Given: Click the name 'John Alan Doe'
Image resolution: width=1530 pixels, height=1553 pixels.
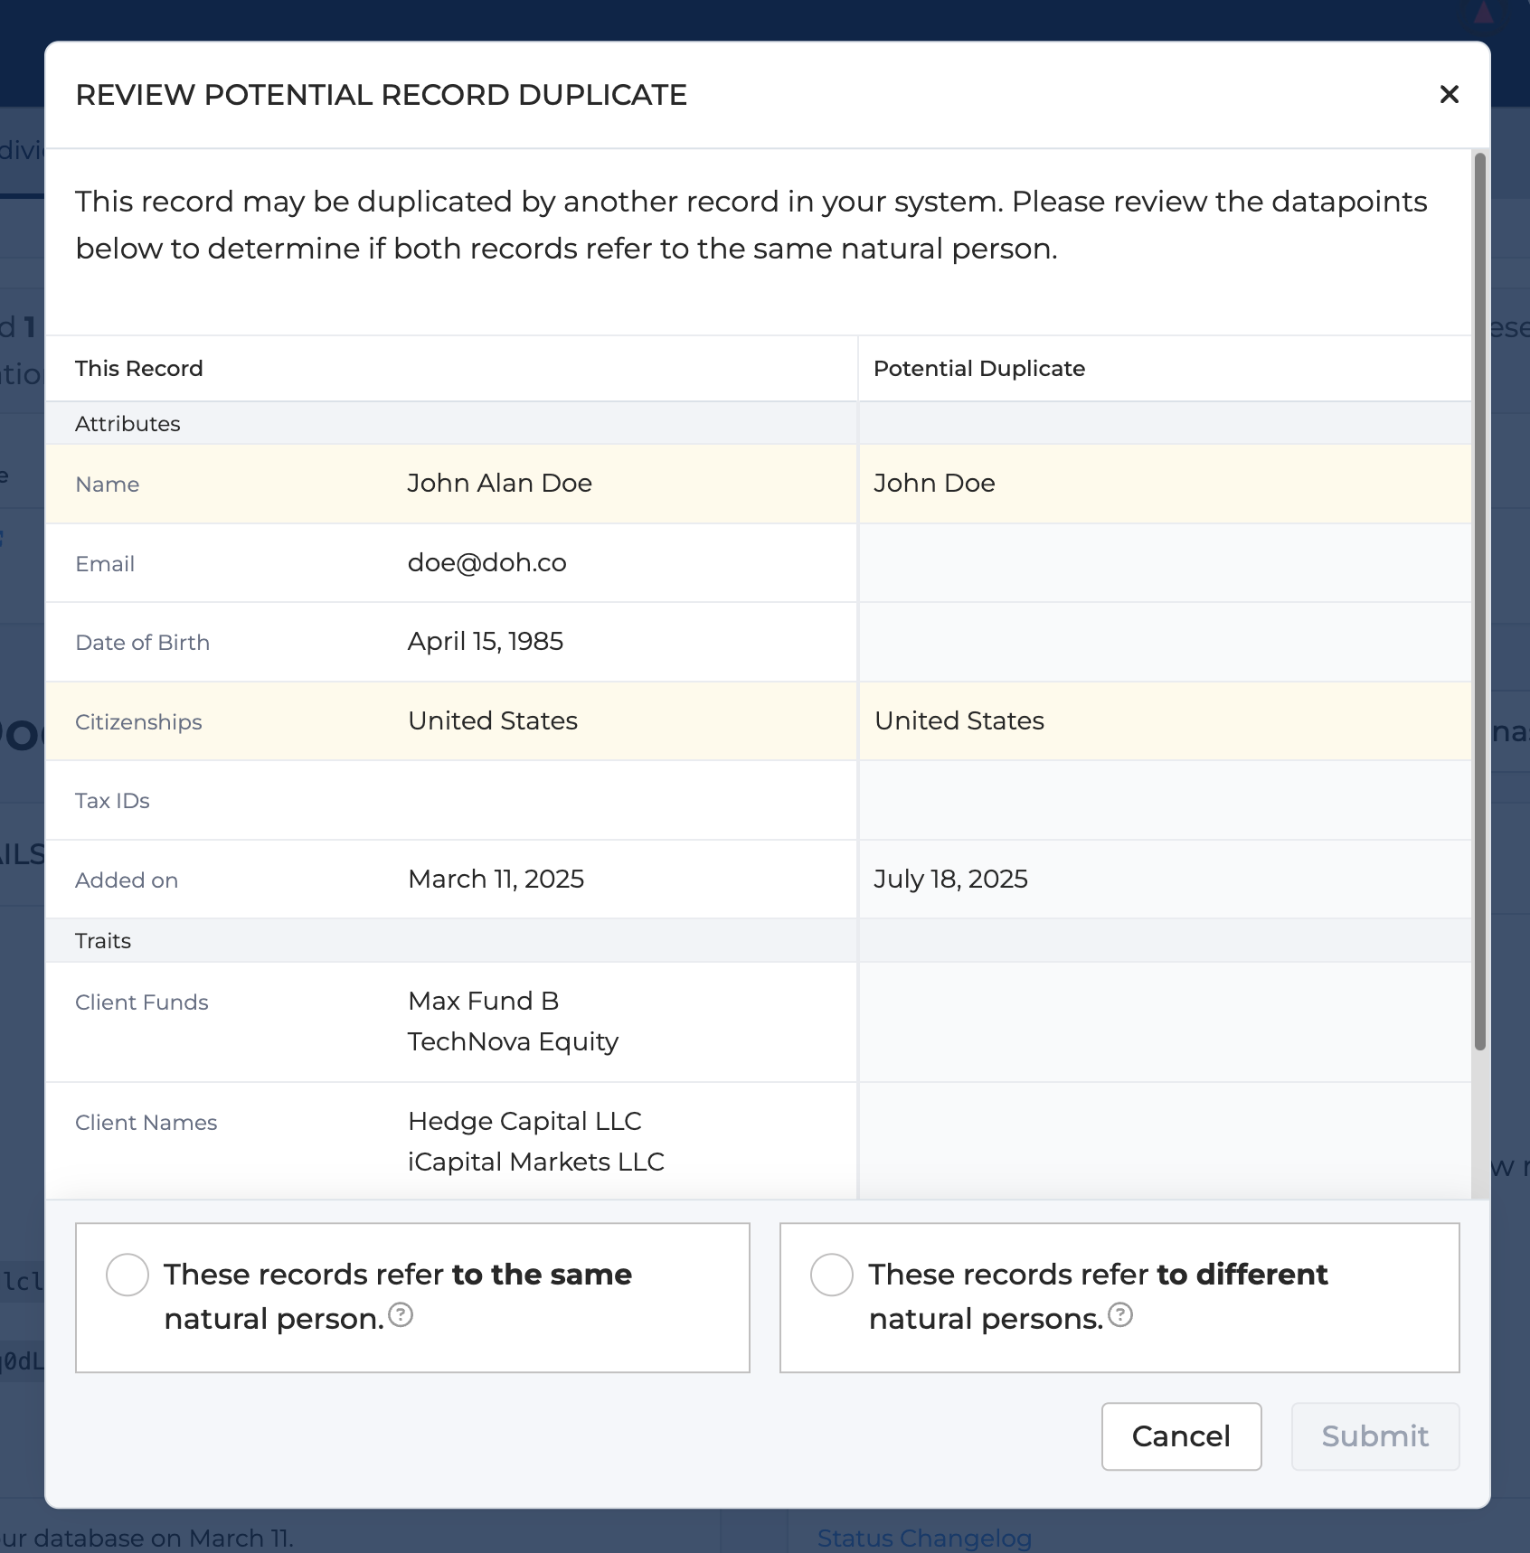Looking at the screenshot, I should click(499, 483).
